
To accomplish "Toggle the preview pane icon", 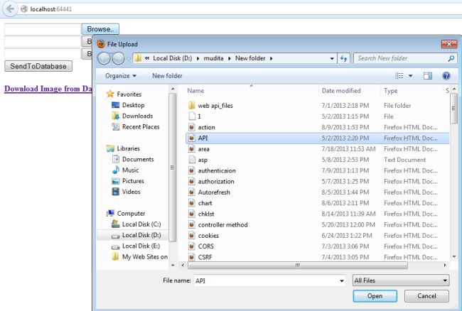I will (428, 76).
